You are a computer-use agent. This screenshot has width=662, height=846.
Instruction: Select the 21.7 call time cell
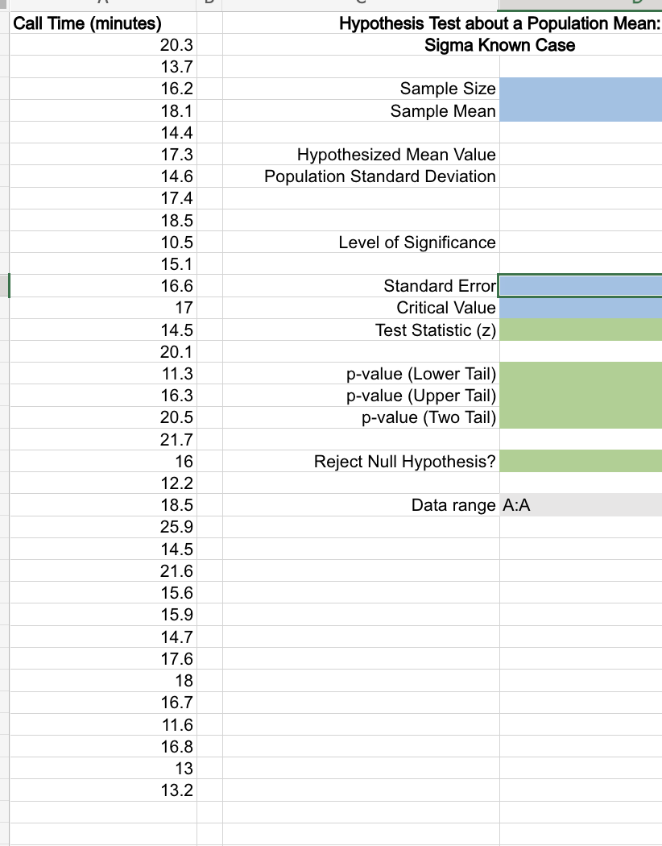coord(103,439)
